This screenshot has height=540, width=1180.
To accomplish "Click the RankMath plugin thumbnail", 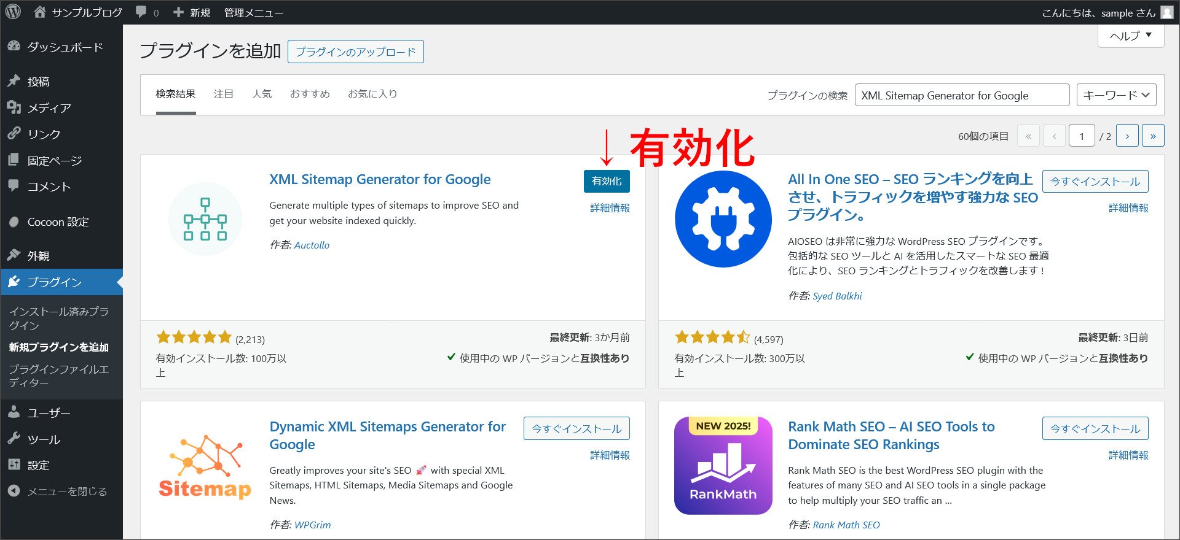I will (x=723, y=466).
